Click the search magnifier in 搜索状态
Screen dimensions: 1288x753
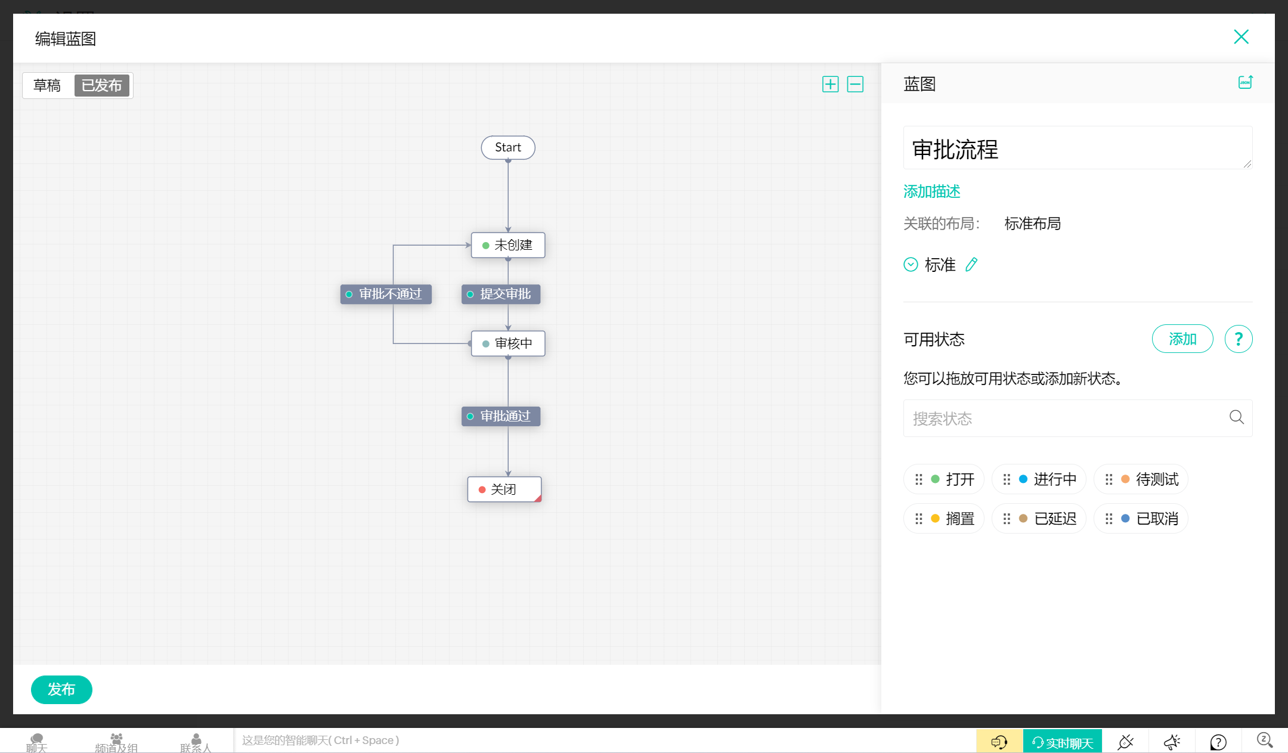tap(1236, 417)
